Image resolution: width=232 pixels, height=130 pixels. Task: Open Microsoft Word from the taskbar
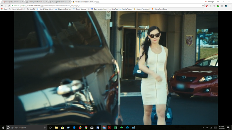pyautogui.click(x=98, y=128)
